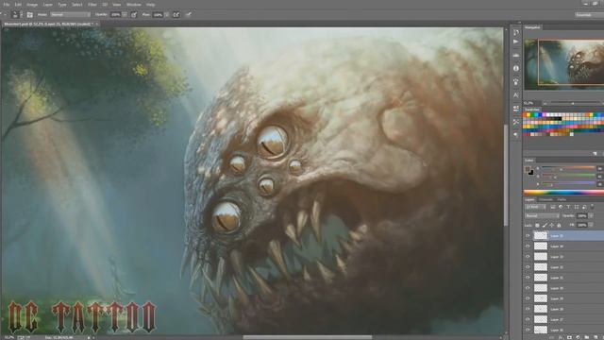This screenshot has height=340, width=604.
Task: Open the Tool Presets panel icon in dock
Action: [x=516, y=122]
